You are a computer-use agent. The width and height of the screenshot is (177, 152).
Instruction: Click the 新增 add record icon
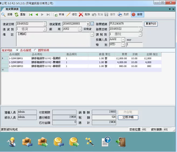[x=55, y=15]
